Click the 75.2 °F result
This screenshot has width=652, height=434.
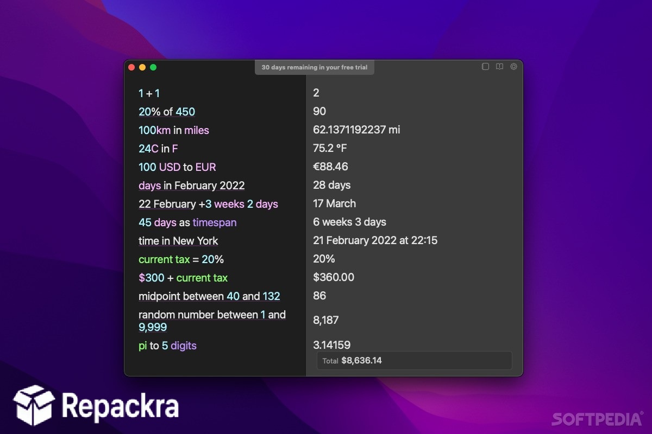point(330,148)
